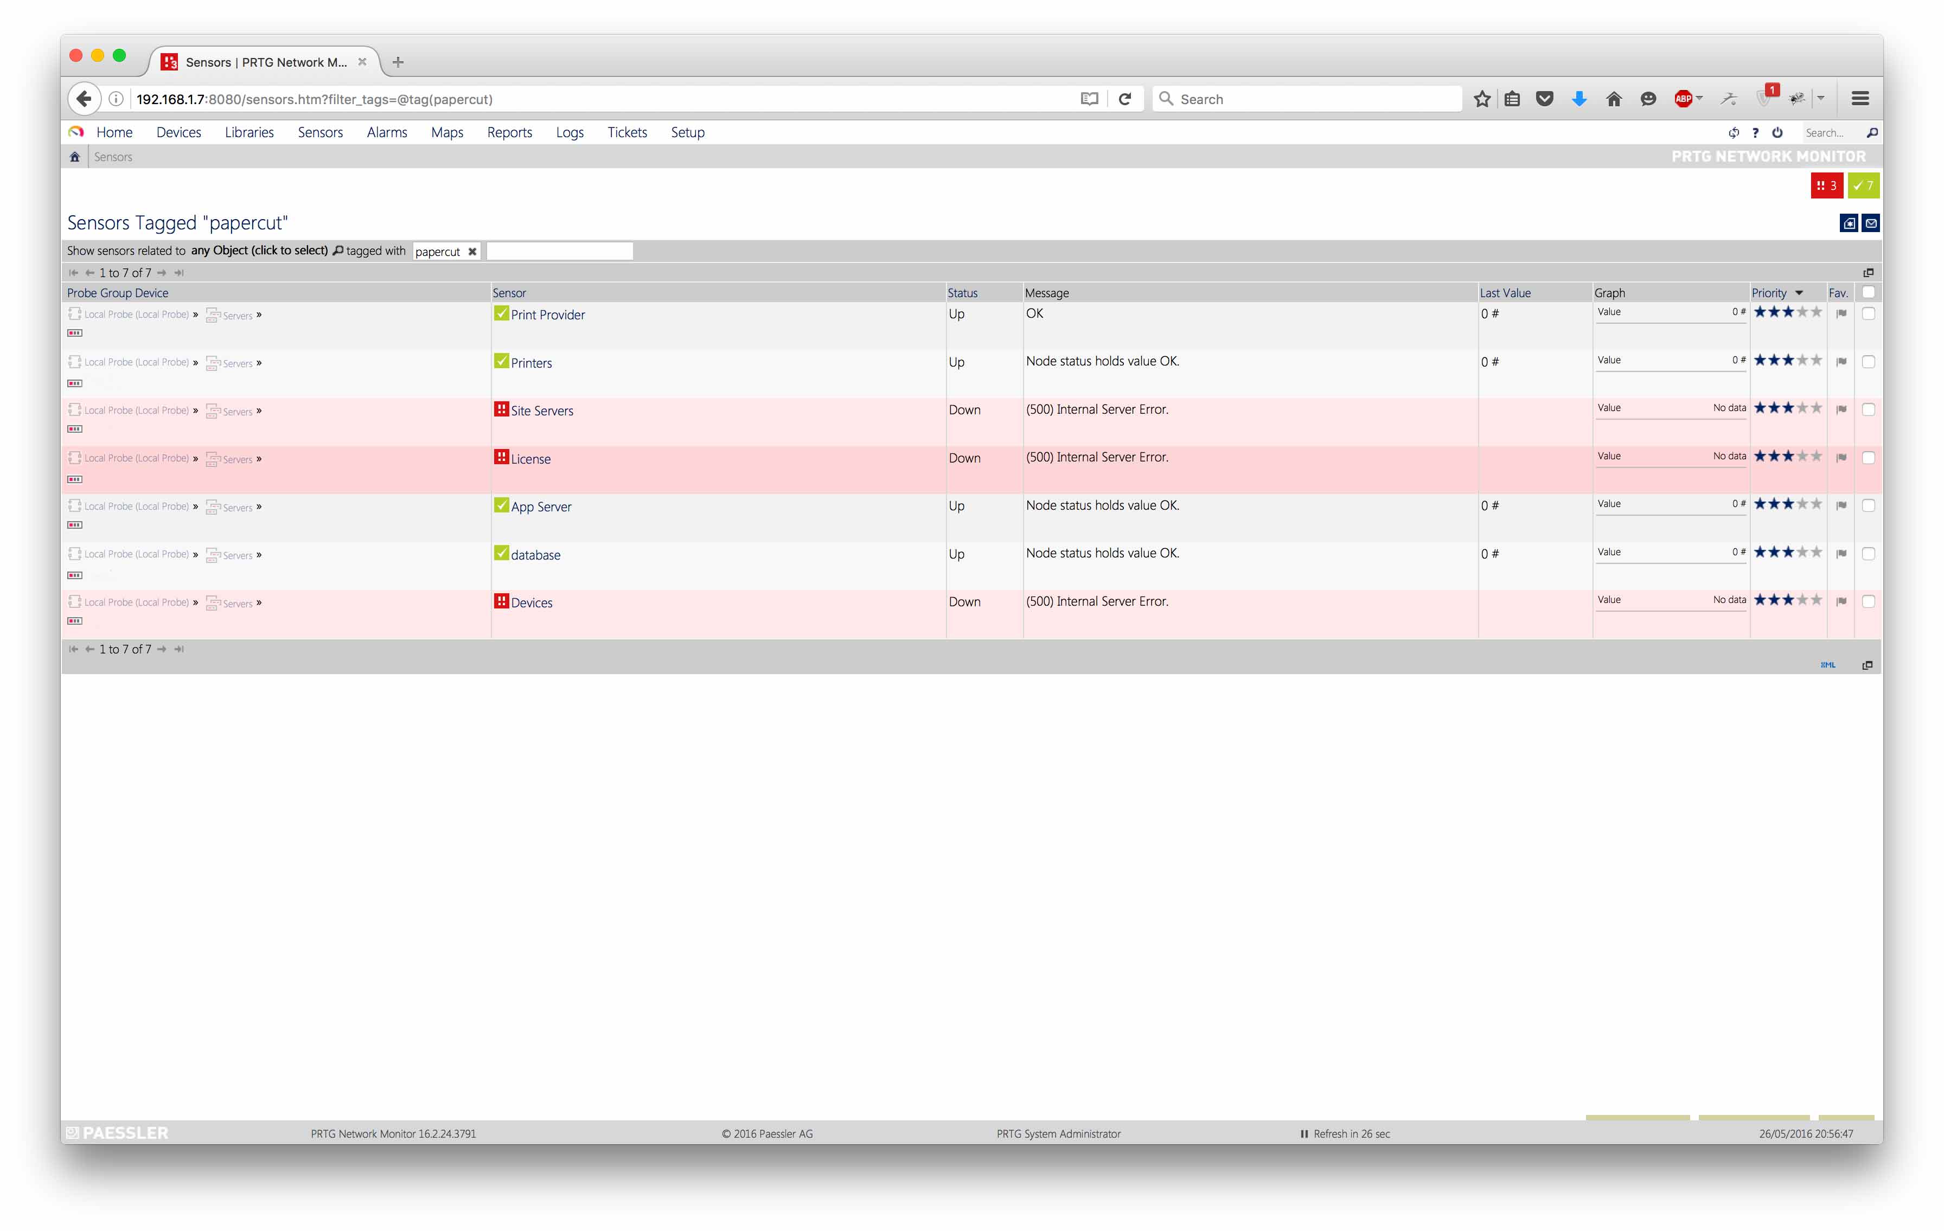Screen dimensions: 1944x1231
Task: Click the XML export icon below table
Action: point(1828,665)
